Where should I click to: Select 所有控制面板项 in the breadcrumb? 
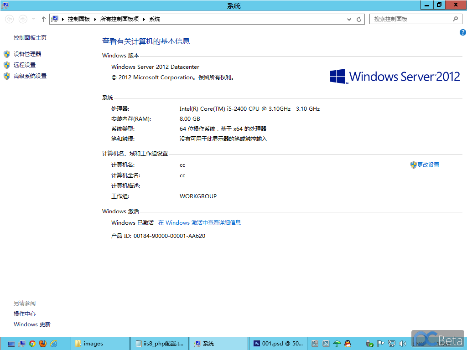point(119,19)
